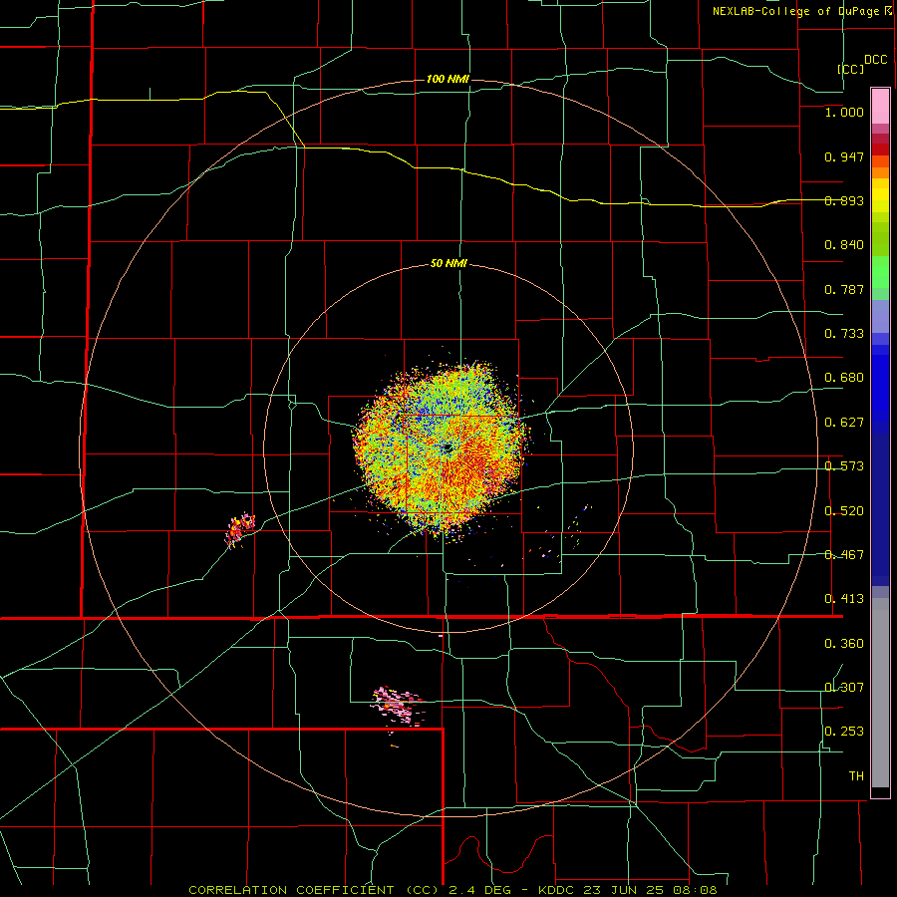Click the [CC] product label above the color bar
This screenshot has height=897, width=897.
850,69
